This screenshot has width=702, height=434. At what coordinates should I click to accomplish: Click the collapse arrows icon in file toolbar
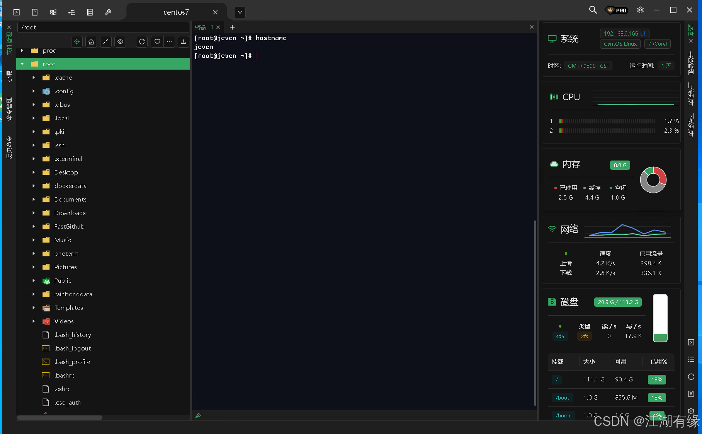[x=106, y=42]
